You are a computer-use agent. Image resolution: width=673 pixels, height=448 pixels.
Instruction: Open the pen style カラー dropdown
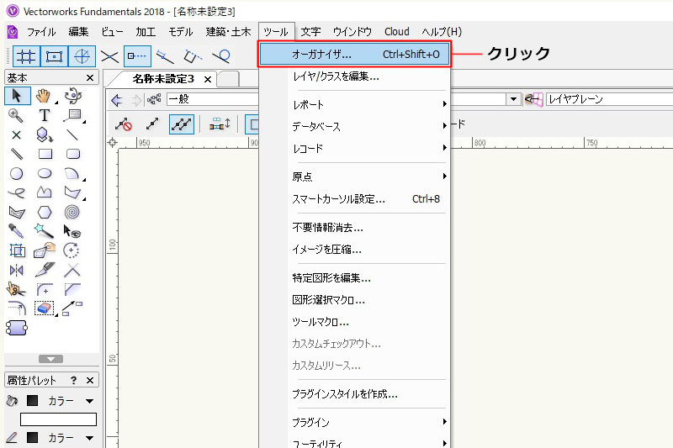point(89,438)
